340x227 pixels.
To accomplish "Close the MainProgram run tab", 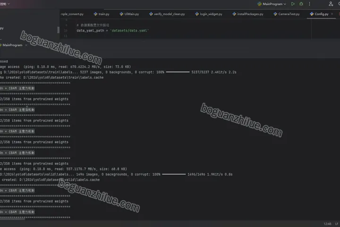I will pos(26,45).
